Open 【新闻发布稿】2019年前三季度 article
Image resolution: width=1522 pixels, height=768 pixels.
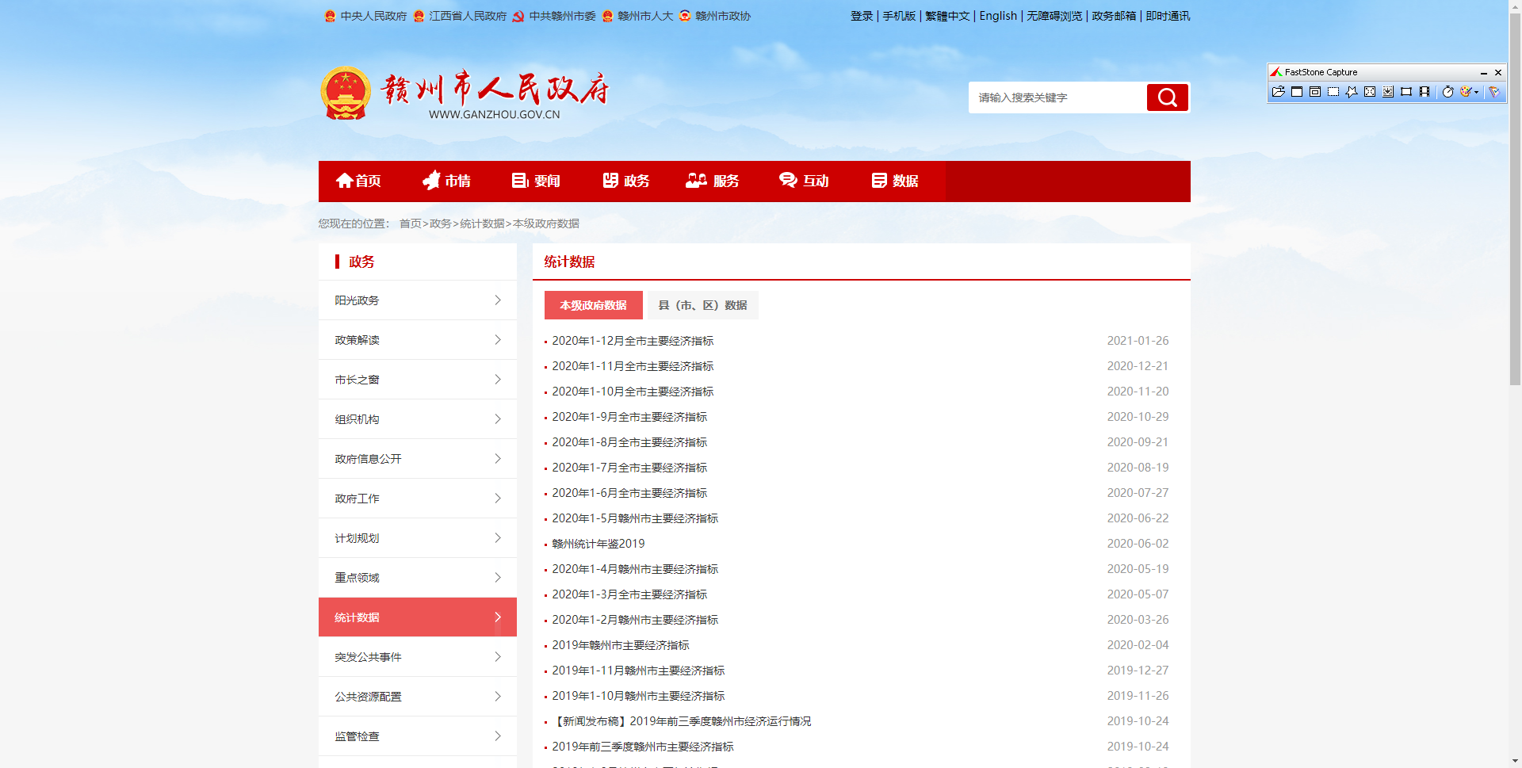point(682,721)
